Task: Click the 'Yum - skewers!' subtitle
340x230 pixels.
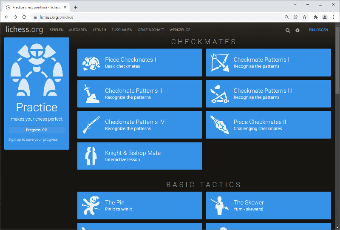Action: click(248, 209)
